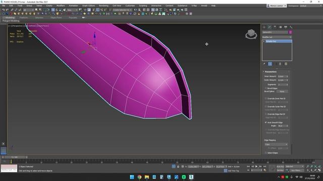Screen dimensions: 323x181
Task: Click the Angle value field
Action: point(282,126)
